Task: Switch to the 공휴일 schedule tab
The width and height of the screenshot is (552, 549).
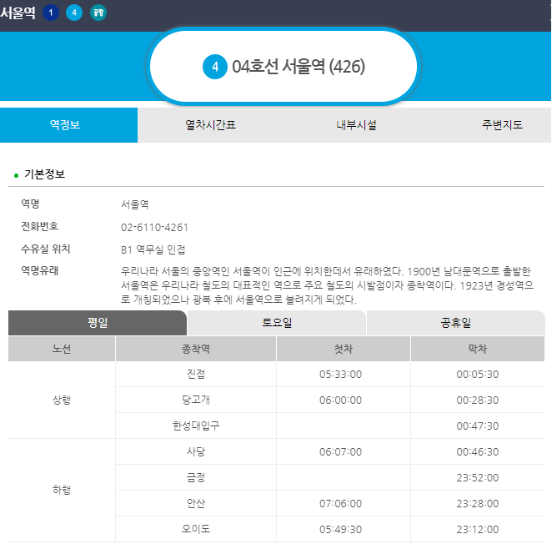Action: [x=456, y=323]
